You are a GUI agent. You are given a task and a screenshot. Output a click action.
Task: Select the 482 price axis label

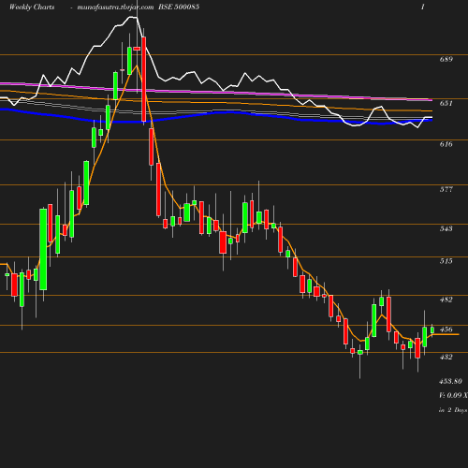pyautogui.click(x=446, y=300)
